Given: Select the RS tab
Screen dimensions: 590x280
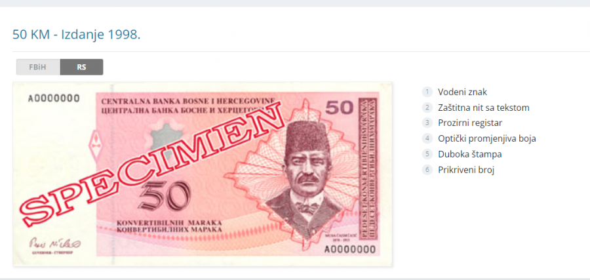Looking at the screenshot, I should 82,68.
